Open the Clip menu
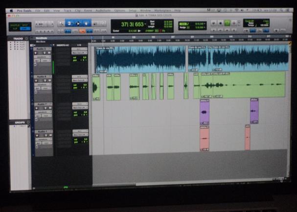Image resolution: width=297 pixels, height=212 pixels. [x=78, y=11]
